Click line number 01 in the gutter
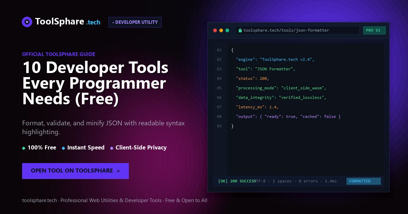The image size is (408, 214). (219, 50)
